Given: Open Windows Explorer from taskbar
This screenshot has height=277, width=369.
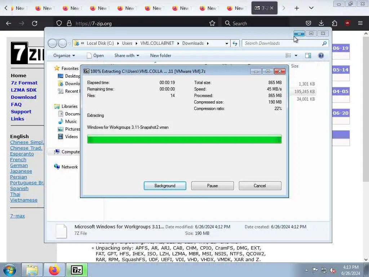Looking at the screenshot, I should point(32,270).
